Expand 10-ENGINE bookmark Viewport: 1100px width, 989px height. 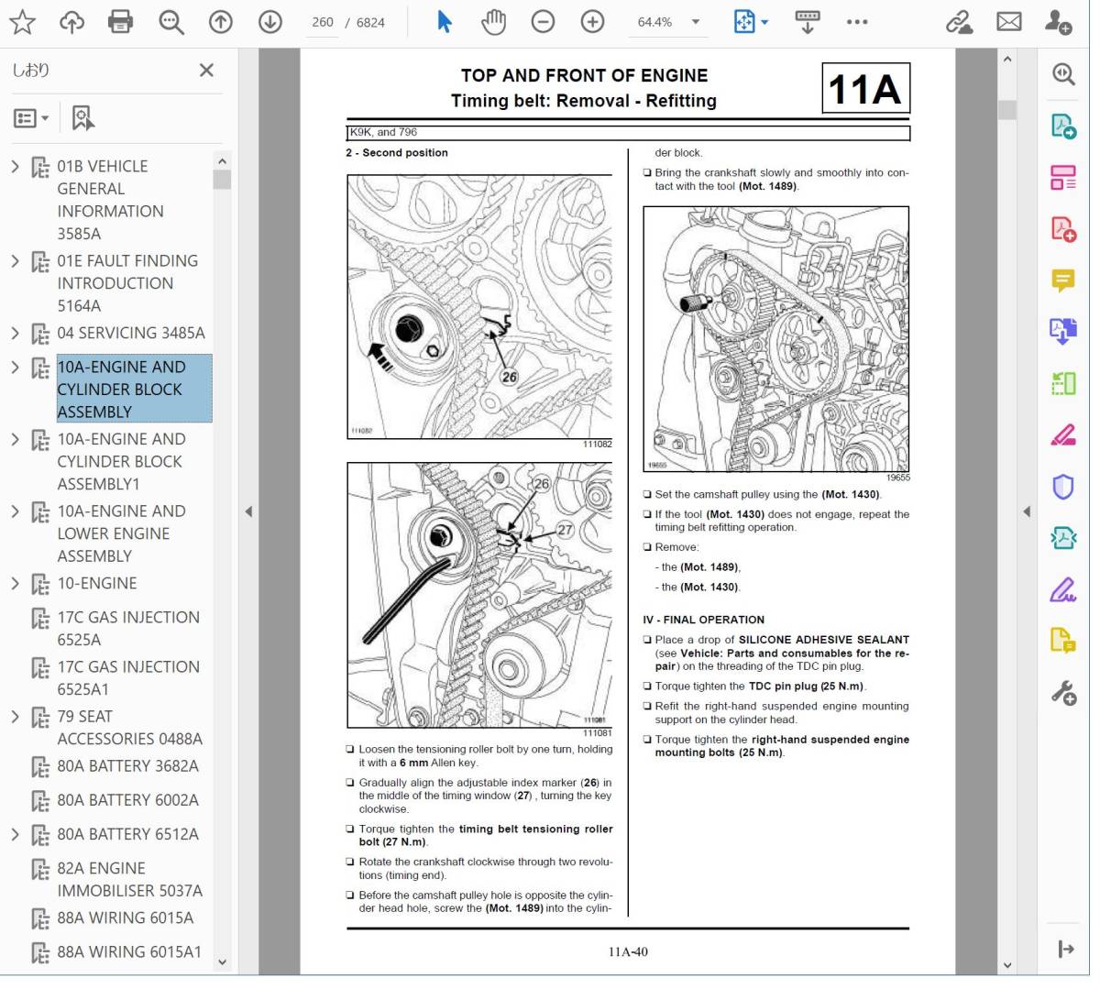point(15,584)
